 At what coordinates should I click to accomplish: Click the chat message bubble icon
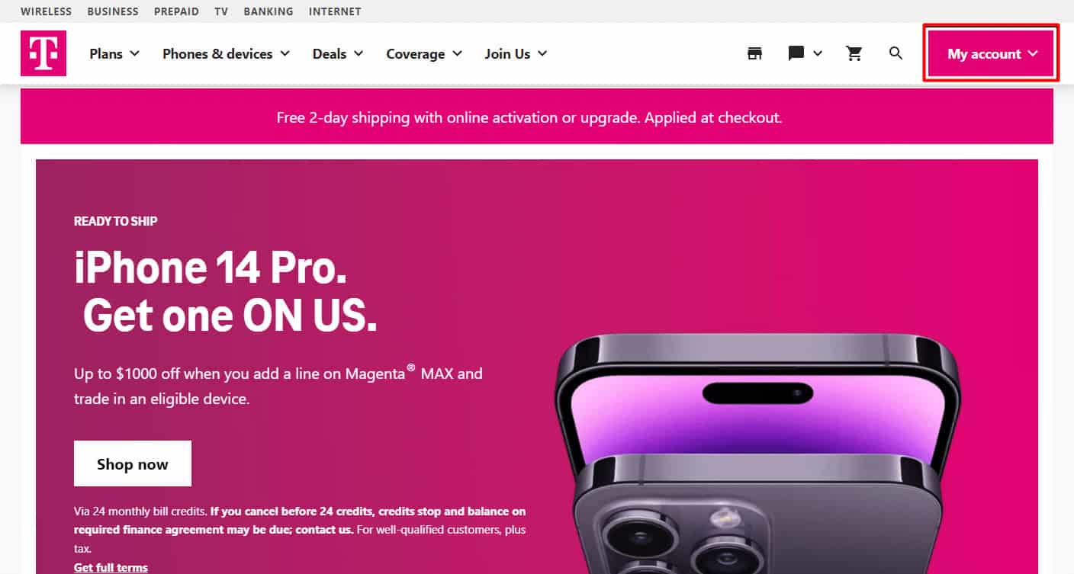coord(796,53)
